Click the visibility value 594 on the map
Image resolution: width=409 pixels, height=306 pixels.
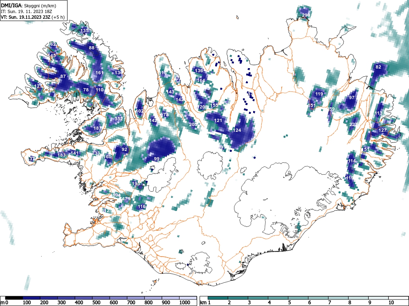tap(117, 195)
